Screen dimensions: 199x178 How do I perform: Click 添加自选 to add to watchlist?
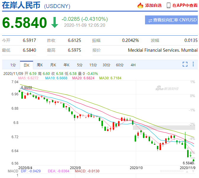coord(153,5)
